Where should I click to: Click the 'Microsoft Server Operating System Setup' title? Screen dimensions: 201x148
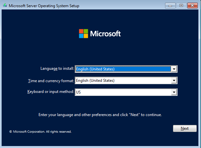pos(44,6)
